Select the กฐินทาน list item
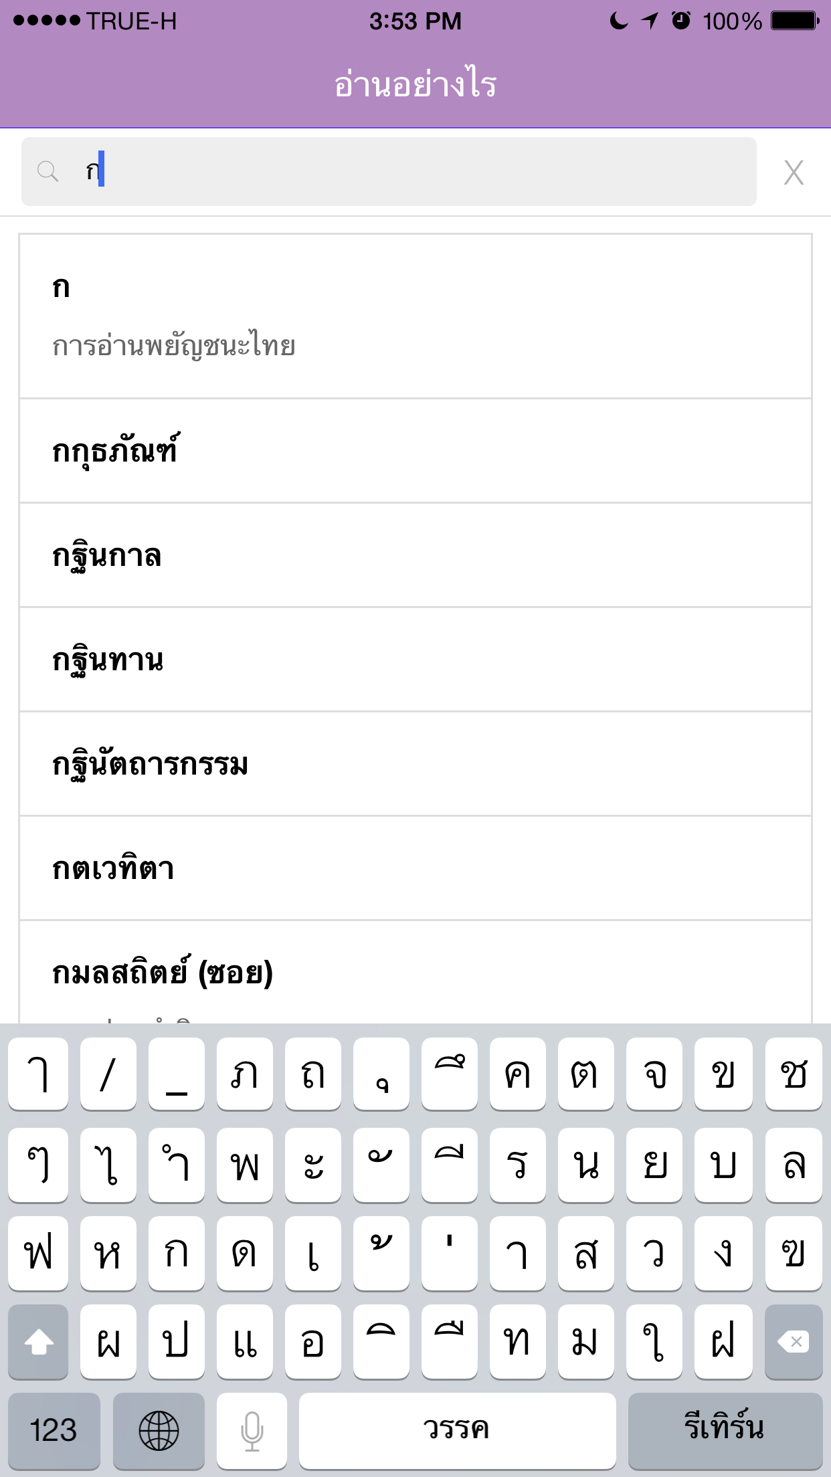Screen dimensions: 831x1477 coord(415,660)
